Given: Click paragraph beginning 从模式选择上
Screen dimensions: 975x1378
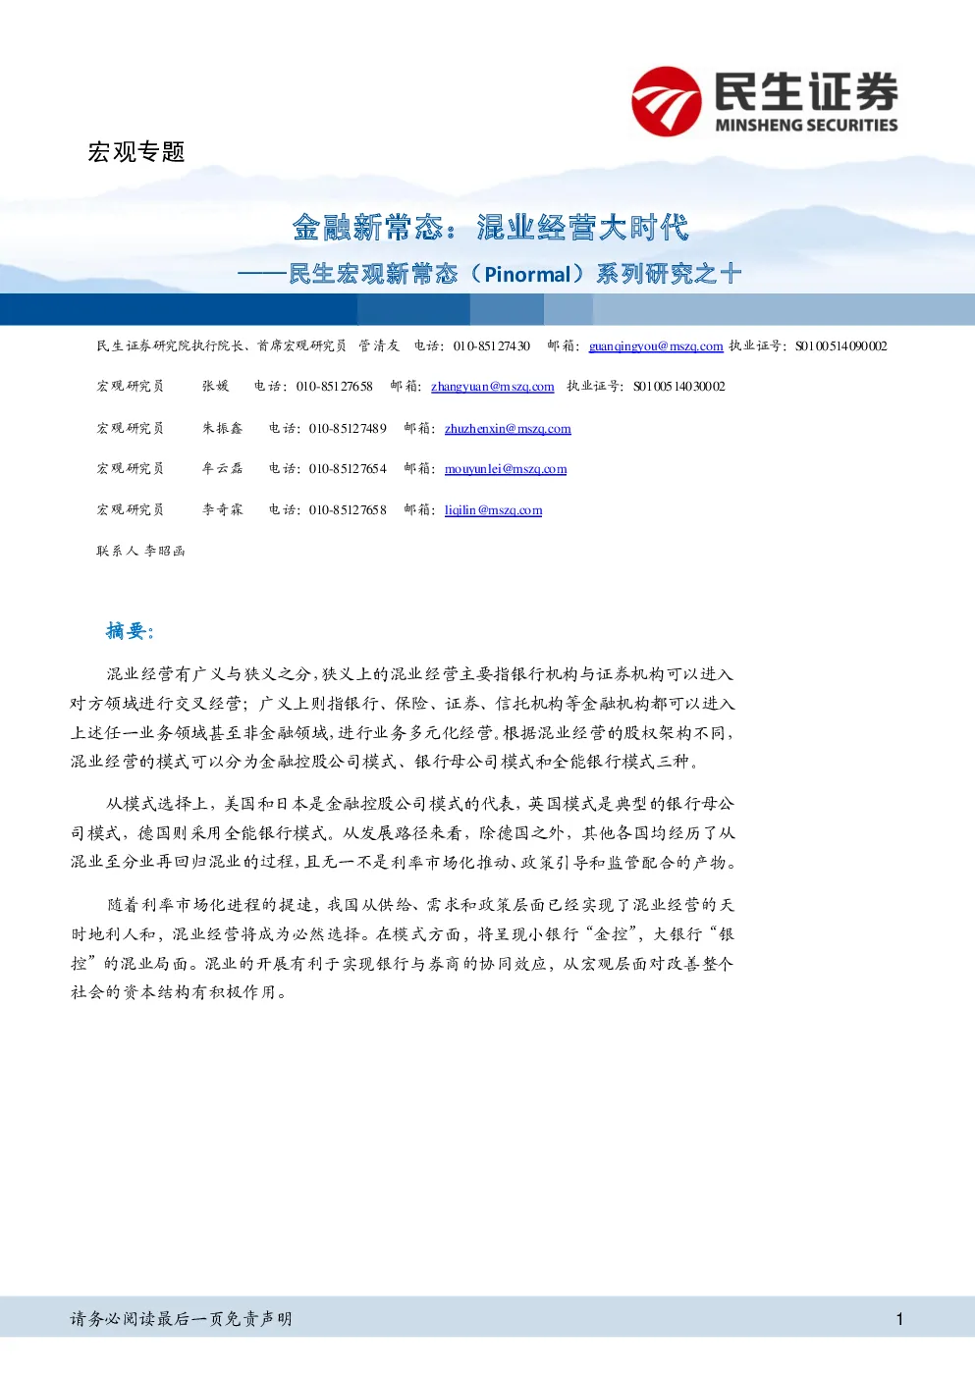Looking at the screenshot, I should 403,833.
